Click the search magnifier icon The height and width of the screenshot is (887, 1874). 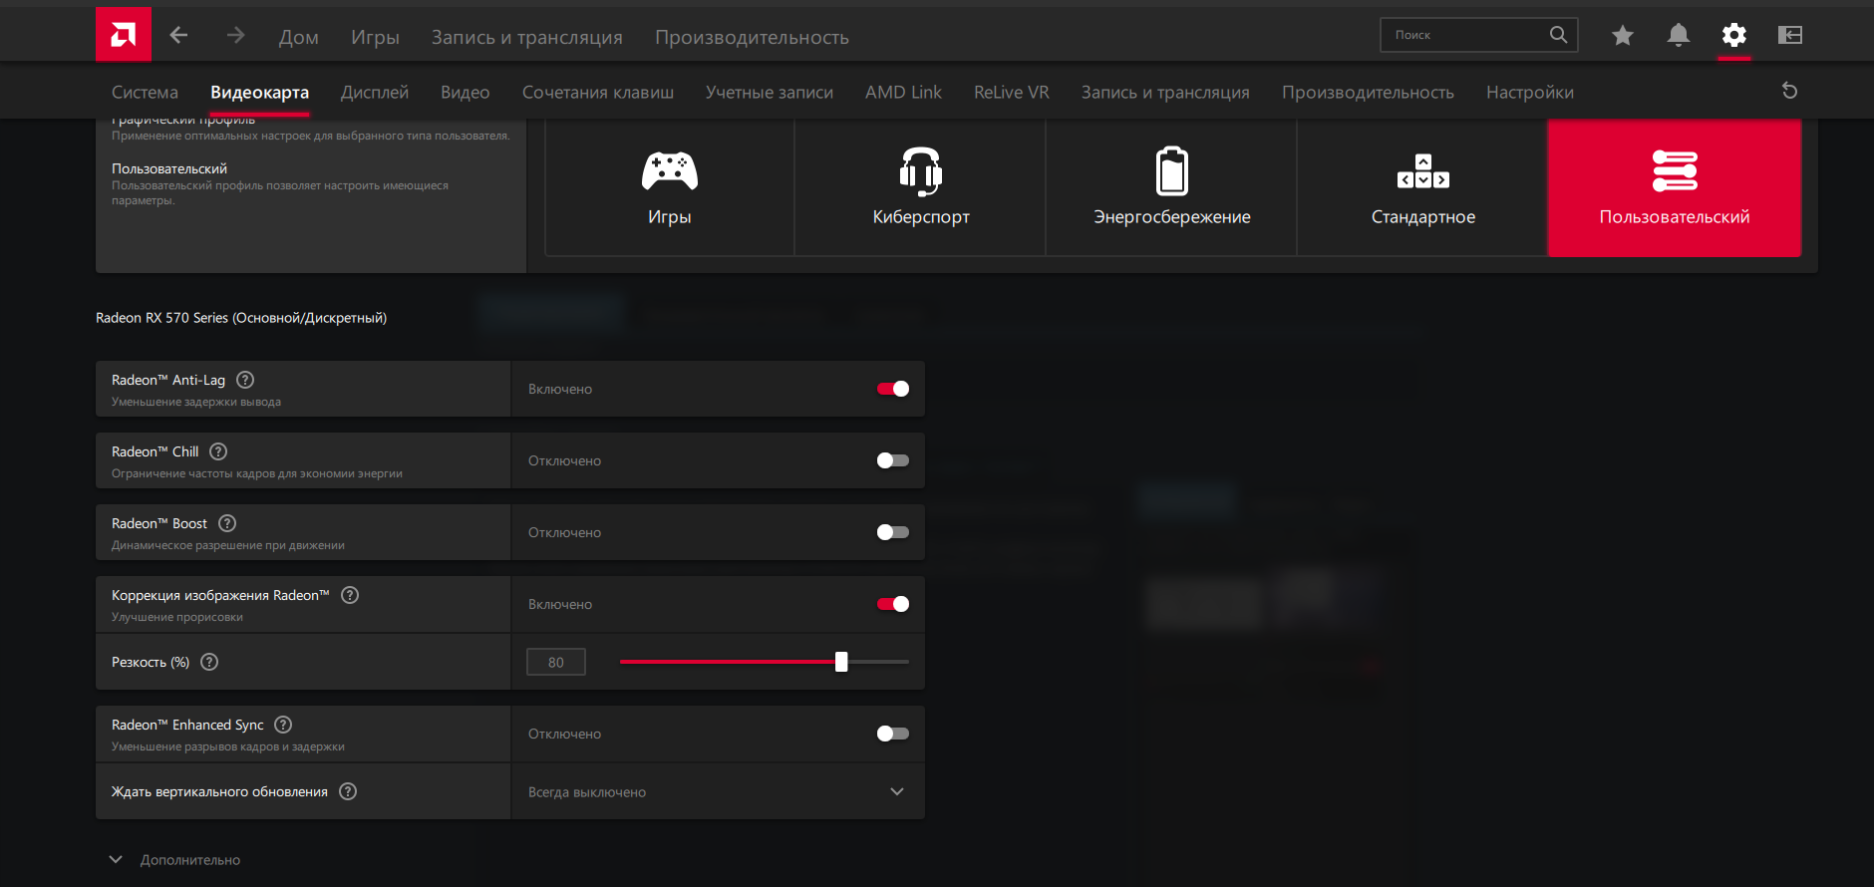pyautogui.click(x=1558, y=35)
